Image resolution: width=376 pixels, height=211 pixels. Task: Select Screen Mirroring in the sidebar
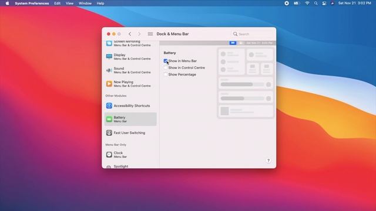(130, 43)
